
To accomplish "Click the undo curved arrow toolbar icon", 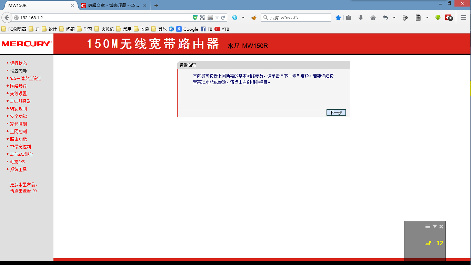I will pos(385,18).
